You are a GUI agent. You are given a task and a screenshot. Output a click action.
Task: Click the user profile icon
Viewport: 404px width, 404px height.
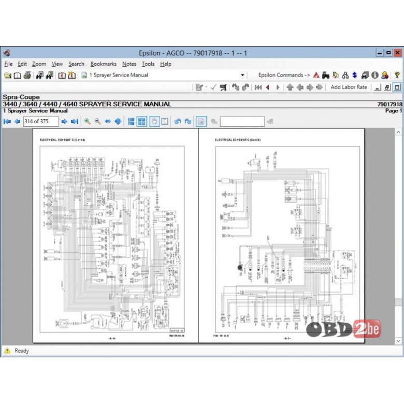tap(385, 75)
